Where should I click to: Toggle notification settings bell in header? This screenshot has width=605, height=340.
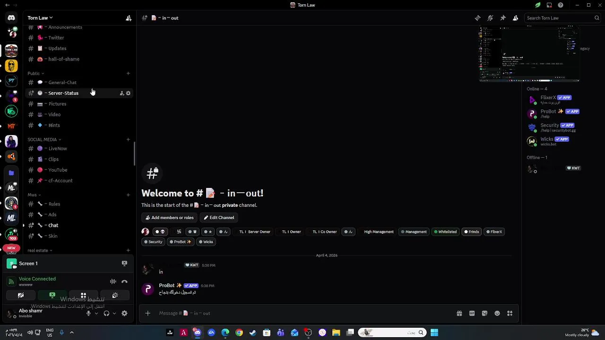(x=490, y=18)
